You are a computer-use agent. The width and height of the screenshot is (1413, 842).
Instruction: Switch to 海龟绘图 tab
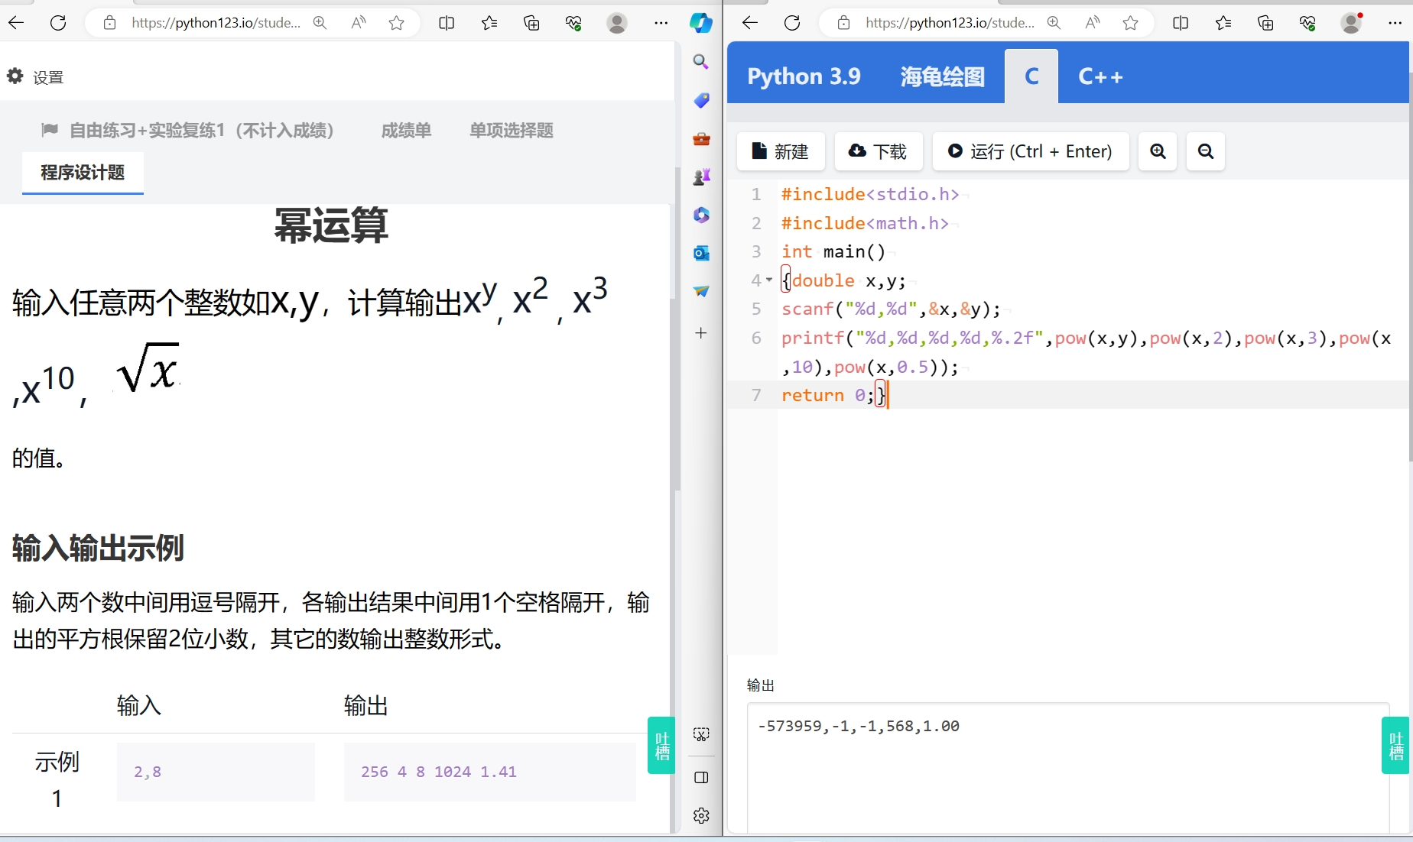click(942, 76)
